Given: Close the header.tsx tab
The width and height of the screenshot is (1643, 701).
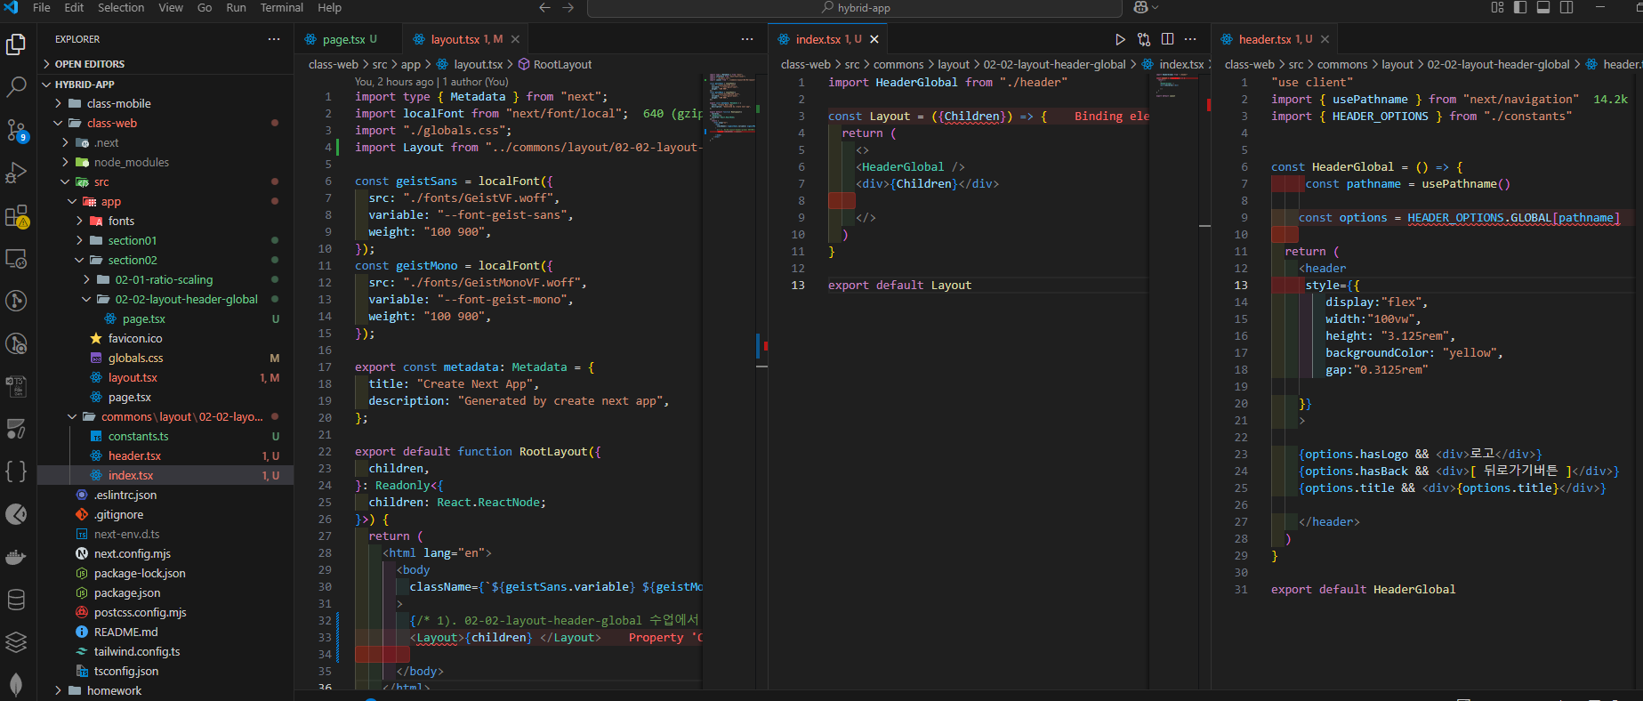Looking at the screenshot, I should (1325, 39).
